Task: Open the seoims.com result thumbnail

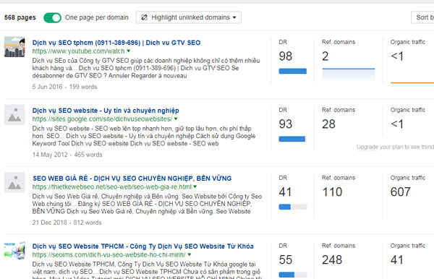Action: click(14, 251)
